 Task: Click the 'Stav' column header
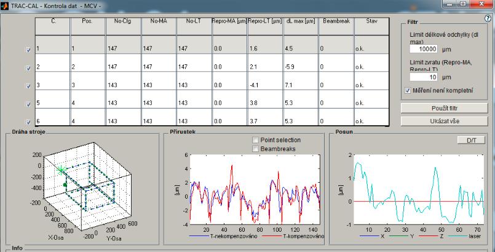click(x=371, y=26)
